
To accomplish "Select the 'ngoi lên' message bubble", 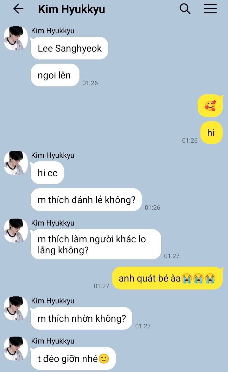I will pos(55,75).
